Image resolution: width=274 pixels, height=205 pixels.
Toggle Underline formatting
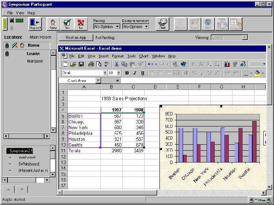[143, 73]
